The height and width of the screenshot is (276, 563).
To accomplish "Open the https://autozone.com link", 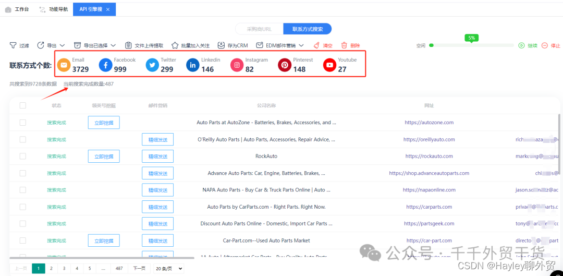I will tap(429, 123).
